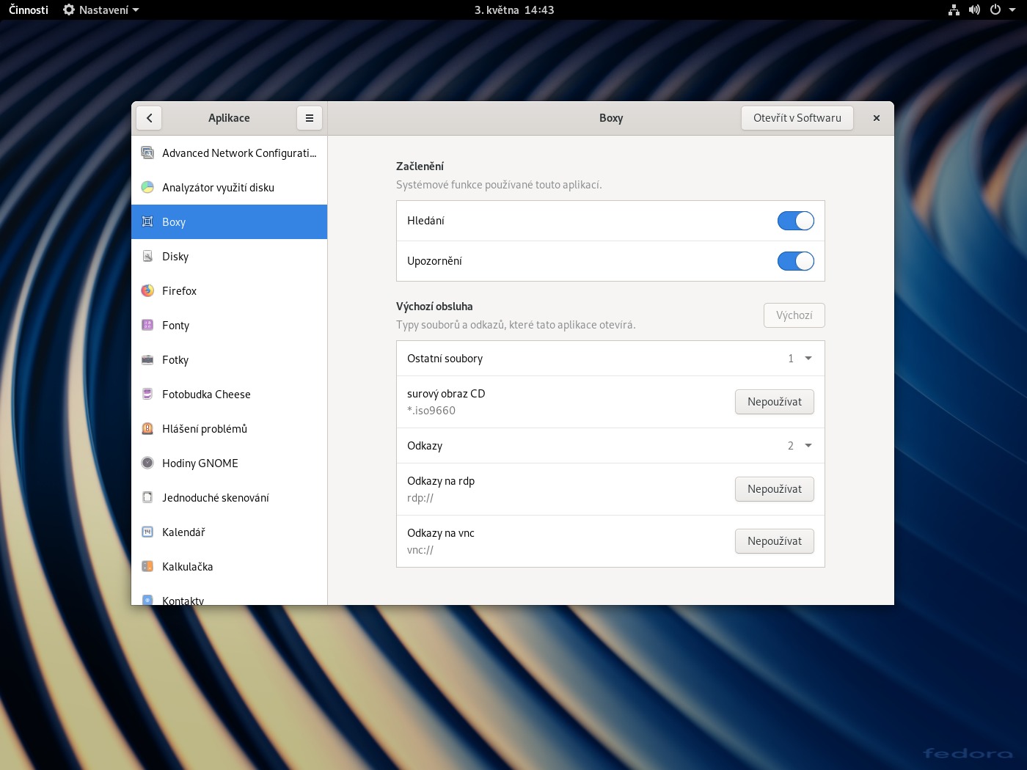Open the Nastavení app menu in the top bar
Screen dimensions: 1027x770
[x=101, y=10]
